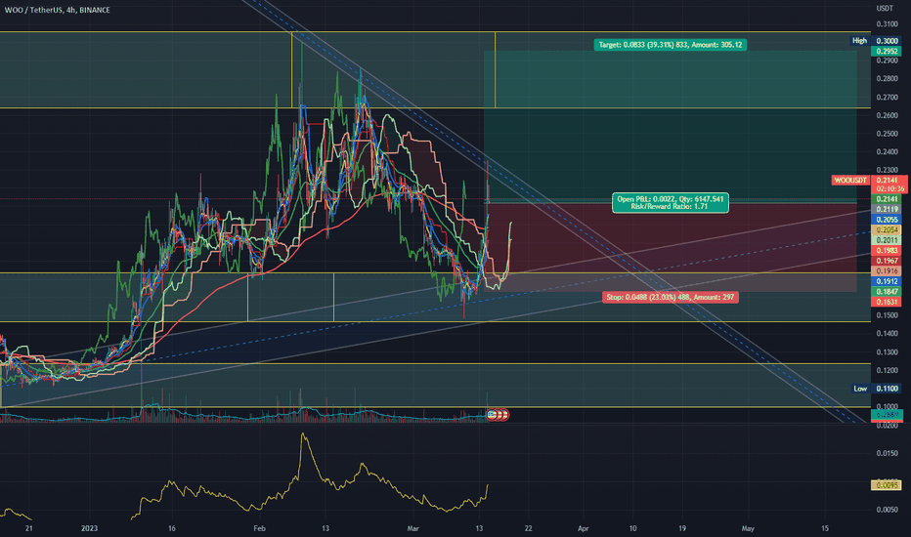Click the 0.3100 tick on the price axis
Image resolution: width=911 pixels, height=537 pixels.
pos(887,23)
